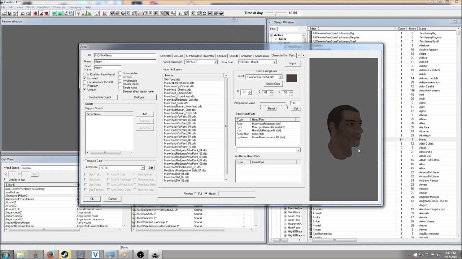Enable the Doesnt Bleed checkbox
The width and height of the screenshot is (462, 259).
(120, 84)
